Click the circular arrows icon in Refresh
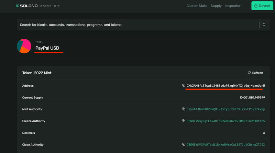The width and height of the screenshot is (275, 153). click(x=249, y=73)
